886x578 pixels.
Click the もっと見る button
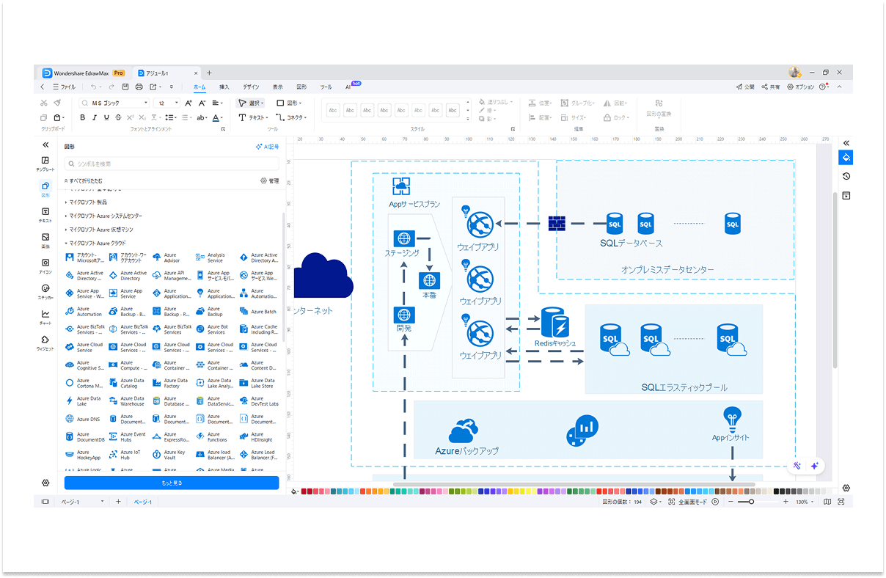coord(172,483)
